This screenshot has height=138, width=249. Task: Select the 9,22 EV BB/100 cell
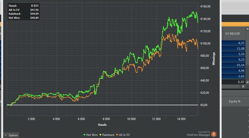[234, 59]
